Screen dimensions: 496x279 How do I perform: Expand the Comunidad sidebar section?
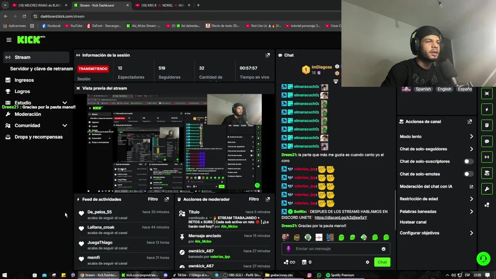click(x=65, y=126)
